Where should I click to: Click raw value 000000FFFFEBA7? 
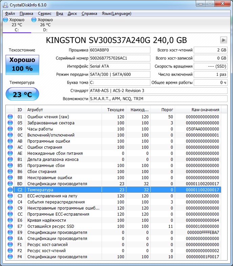coord(203,233)
